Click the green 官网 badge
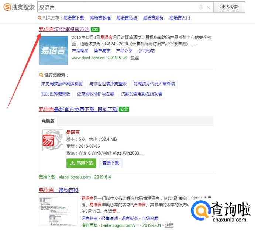The image size is (255, 231). (x=95, y=30)
